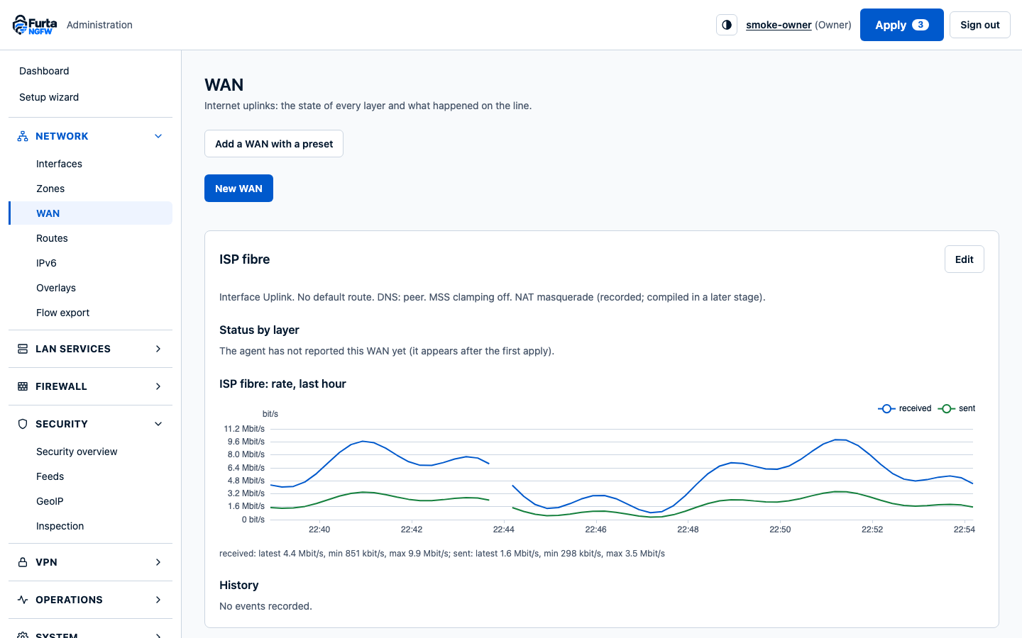
Task: Click the Network section icon
Action: (23, 136)
